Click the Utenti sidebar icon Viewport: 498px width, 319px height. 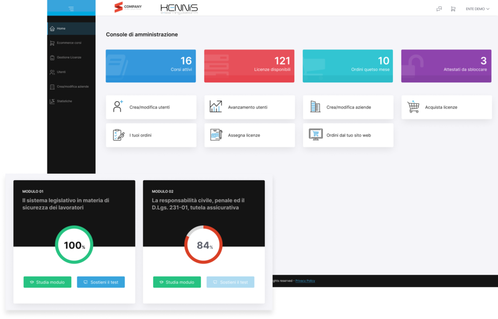[52, 72]
